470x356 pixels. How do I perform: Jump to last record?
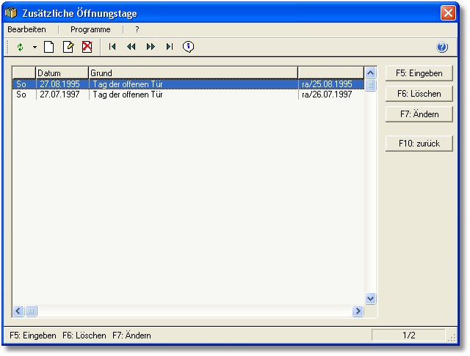pyautogui.click(x=169, y=47)
